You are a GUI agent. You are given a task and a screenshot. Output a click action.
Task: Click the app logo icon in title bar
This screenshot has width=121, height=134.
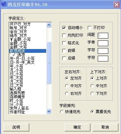(4, 4)
